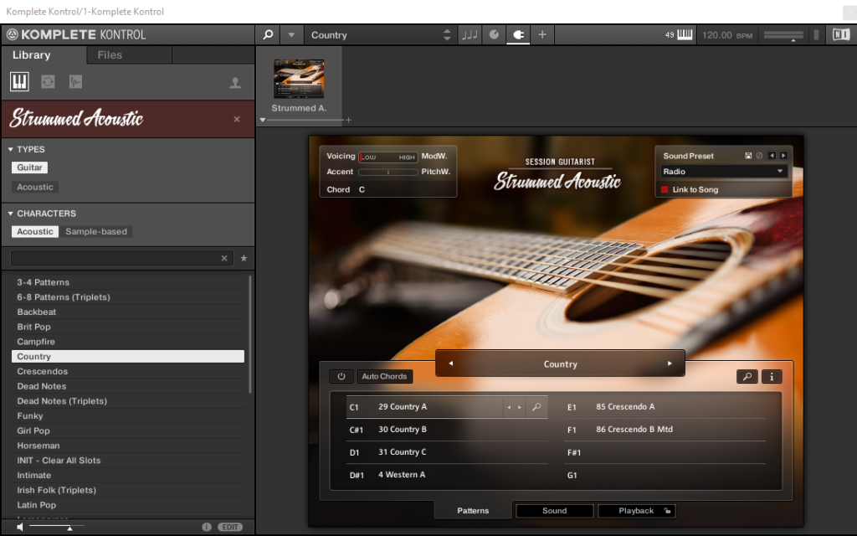
Task: Switch to next song with right arrow
Action: point(670,363)
